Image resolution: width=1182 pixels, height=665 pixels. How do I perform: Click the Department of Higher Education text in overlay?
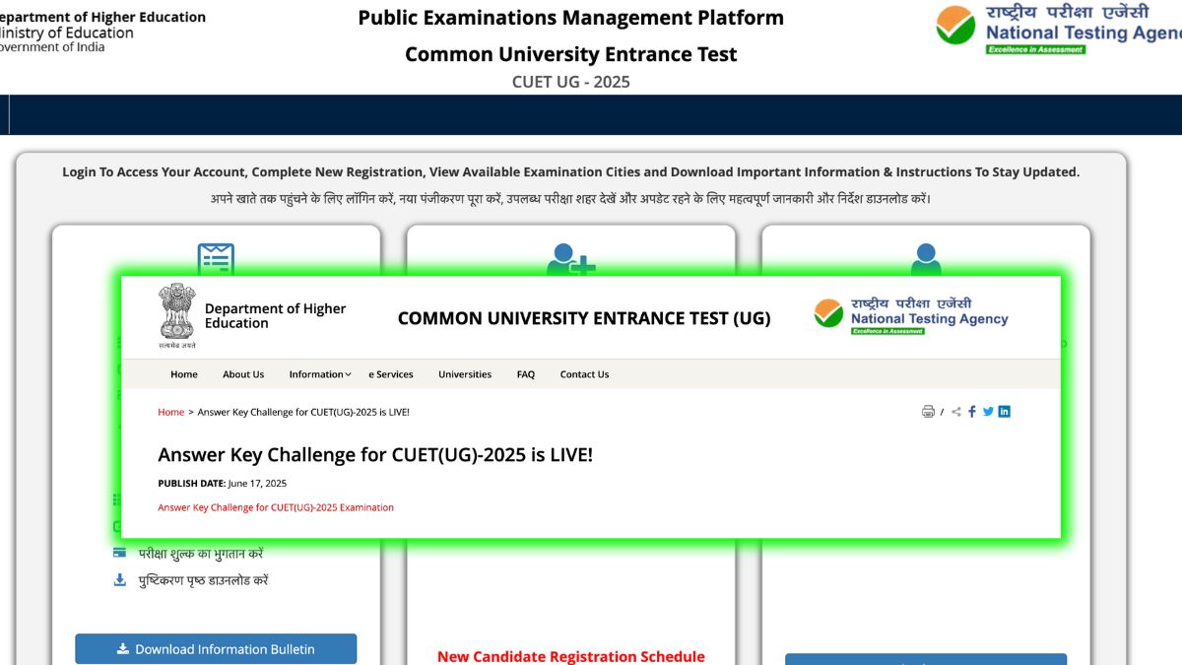click(275, 315)
